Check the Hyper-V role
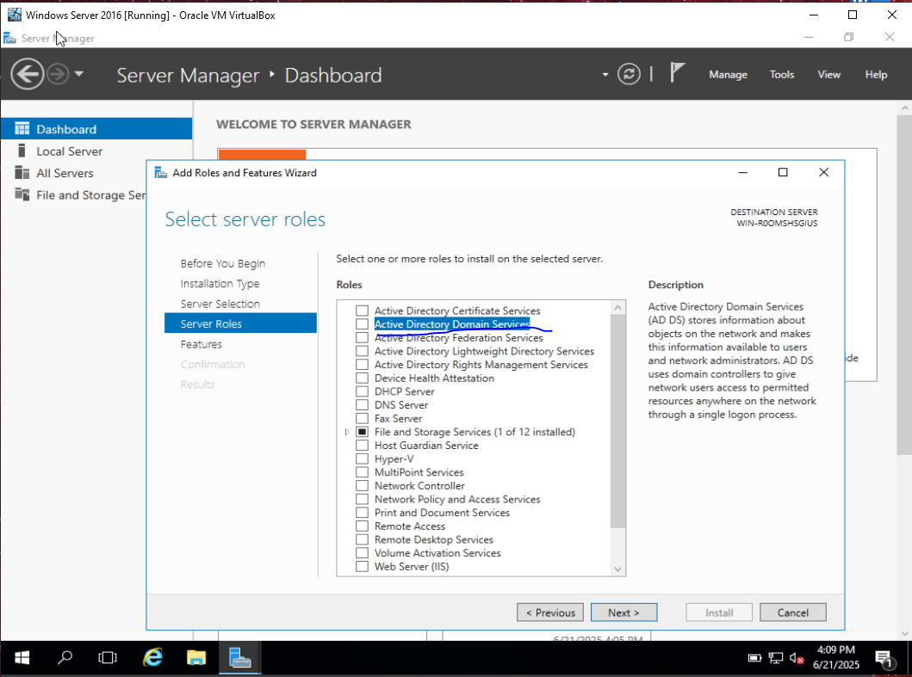The height and width of the screenshot is (677, 912). tap(362, 459)
